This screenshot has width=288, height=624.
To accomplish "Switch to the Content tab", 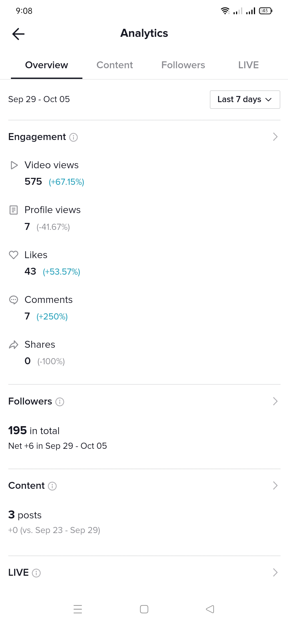I will (115, 65).
